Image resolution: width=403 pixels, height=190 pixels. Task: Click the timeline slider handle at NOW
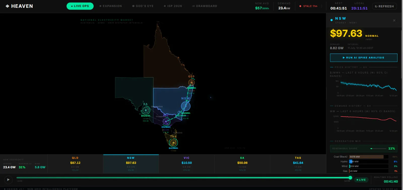(x=350, y=178)
